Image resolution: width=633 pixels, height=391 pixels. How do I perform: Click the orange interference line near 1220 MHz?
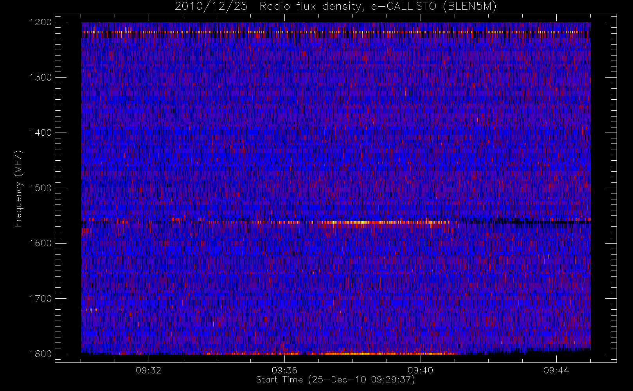click(336, 32)
